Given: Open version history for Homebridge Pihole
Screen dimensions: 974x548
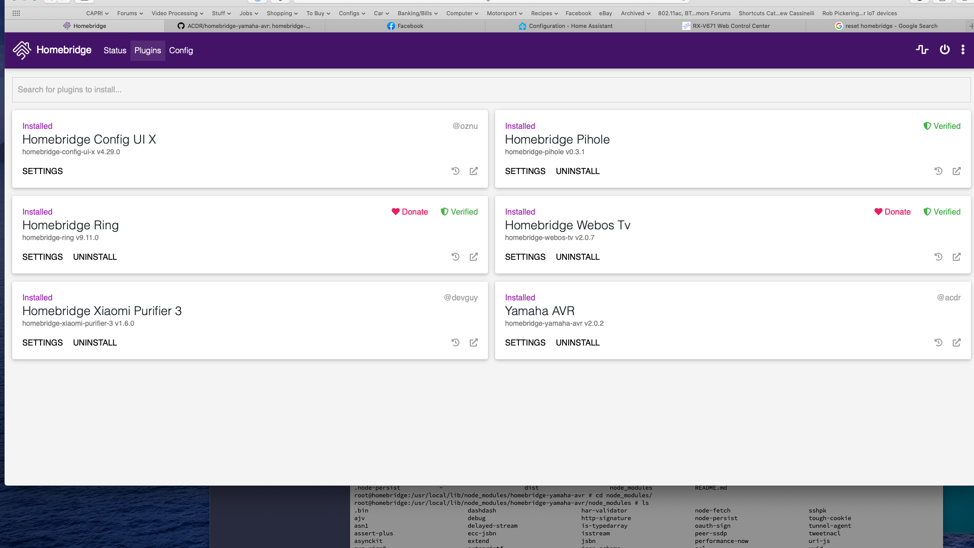Looking at the screenshot, I should tap(938, 171).
